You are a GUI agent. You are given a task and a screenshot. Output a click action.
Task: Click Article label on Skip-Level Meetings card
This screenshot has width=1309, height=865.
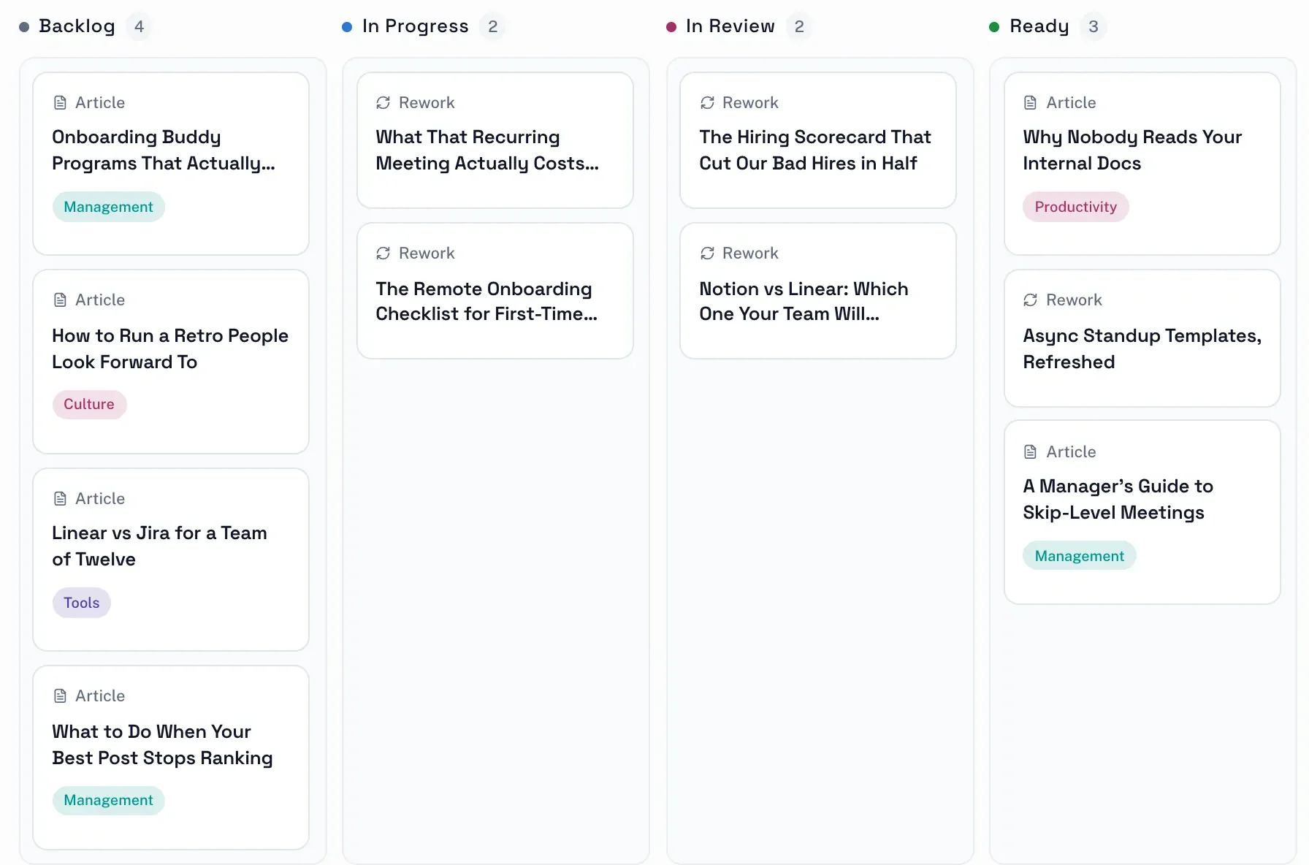pos(1071,452)
